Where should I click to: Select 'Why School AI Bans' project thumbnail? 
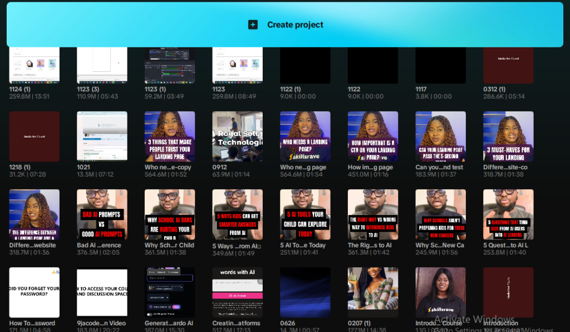point(170,214)
